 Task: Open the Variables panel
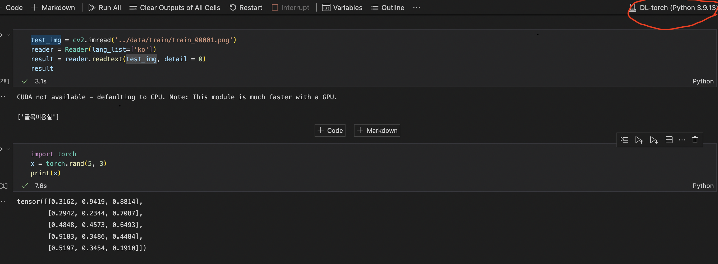pyautogui.click(x=343, y=7)
